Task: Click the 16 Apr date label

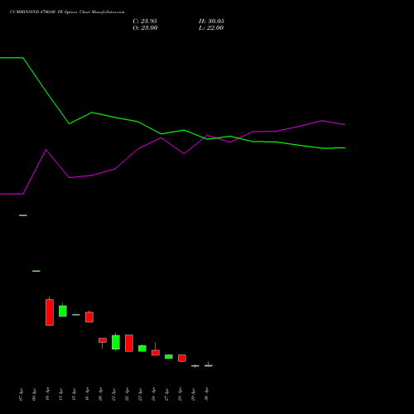Action: [x=87, y=395]
